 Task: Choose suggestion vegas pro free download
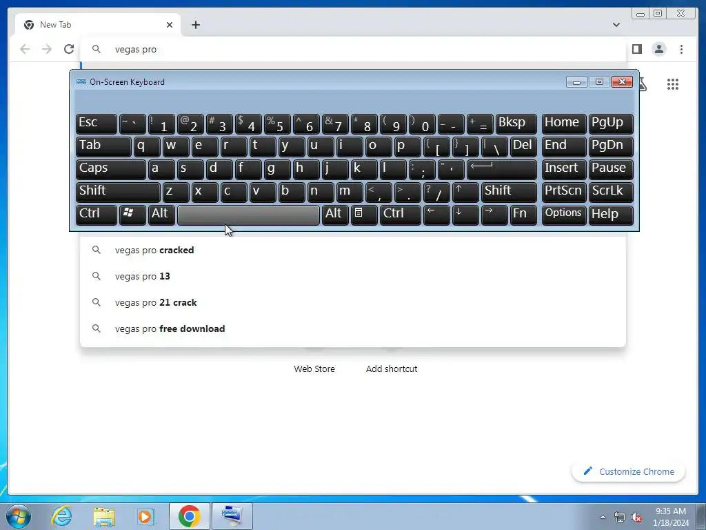[x=353, y=328]
